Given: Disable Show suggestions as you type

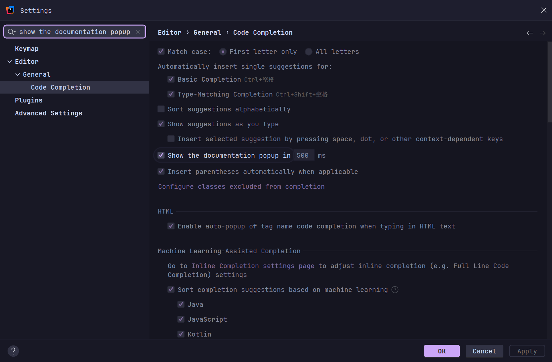Looking at the screenshot, I should (161, 124).
